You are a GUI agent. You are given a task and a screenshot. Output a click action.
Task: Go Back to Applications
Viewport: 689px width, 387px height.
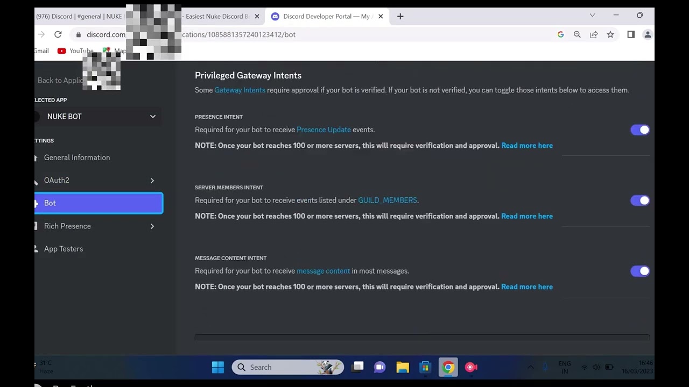(x=60, y=80)
